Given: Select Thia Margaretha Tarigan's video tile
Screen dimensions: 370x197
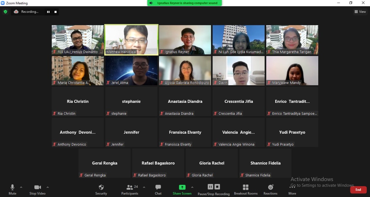Looking at the screenshot, I should pos(292,40).
